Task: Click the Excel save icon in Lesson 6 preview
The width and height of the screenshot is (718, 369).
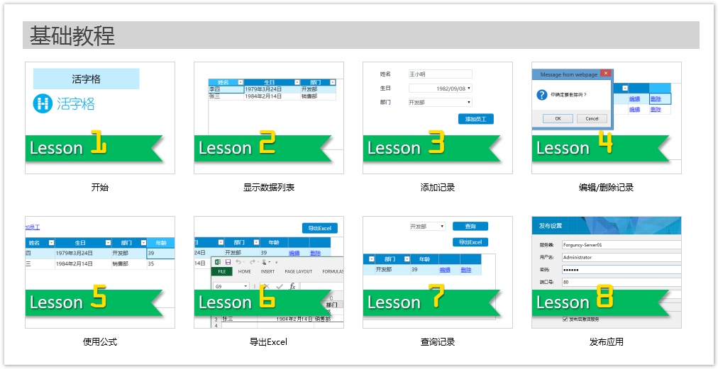Action: (x=228, y=262)
